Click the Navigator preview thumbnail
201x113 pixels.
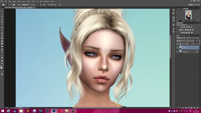pyautogui.click(x=188, y=15)
